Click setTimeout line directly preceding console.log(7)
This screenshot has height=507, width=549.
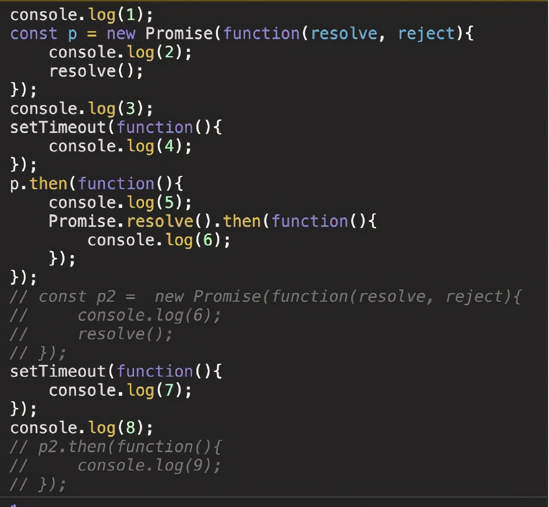[x=116, y=372]
